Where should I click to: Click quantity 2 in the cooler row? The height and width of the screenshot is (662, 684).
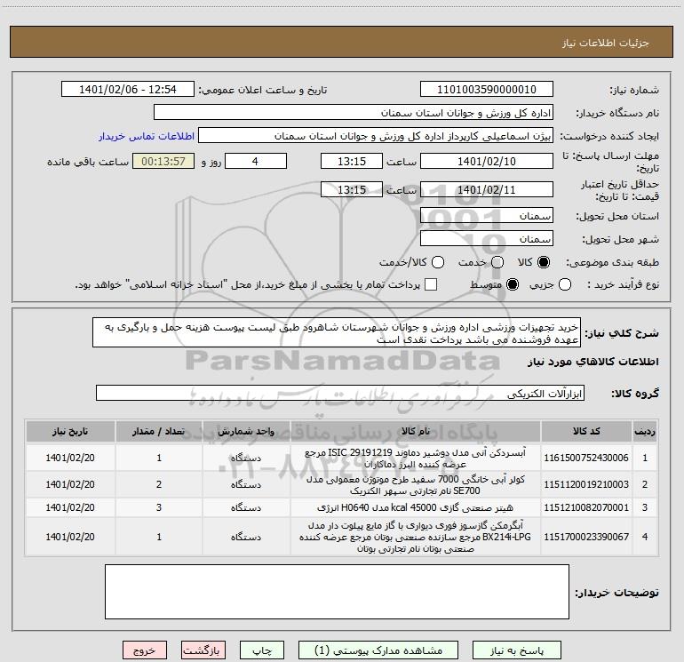point(159,484)
